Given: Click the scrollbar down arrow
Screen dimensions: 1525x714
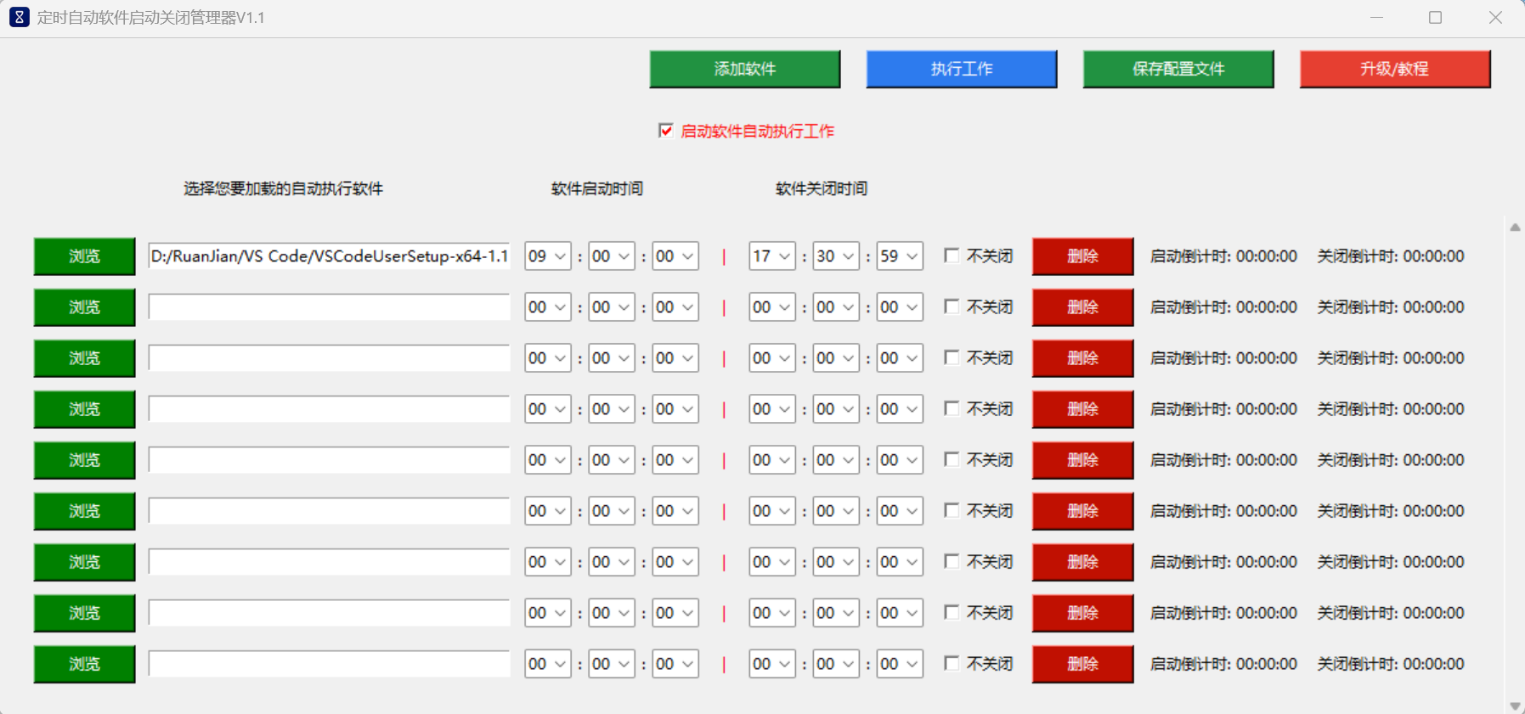Looking at the screenshot, I should [1515, 706].
